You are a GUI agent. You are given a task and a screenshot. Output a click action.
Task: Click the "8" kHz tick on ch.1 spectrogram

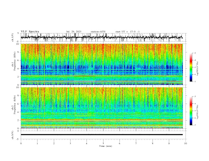coord(18,52)
